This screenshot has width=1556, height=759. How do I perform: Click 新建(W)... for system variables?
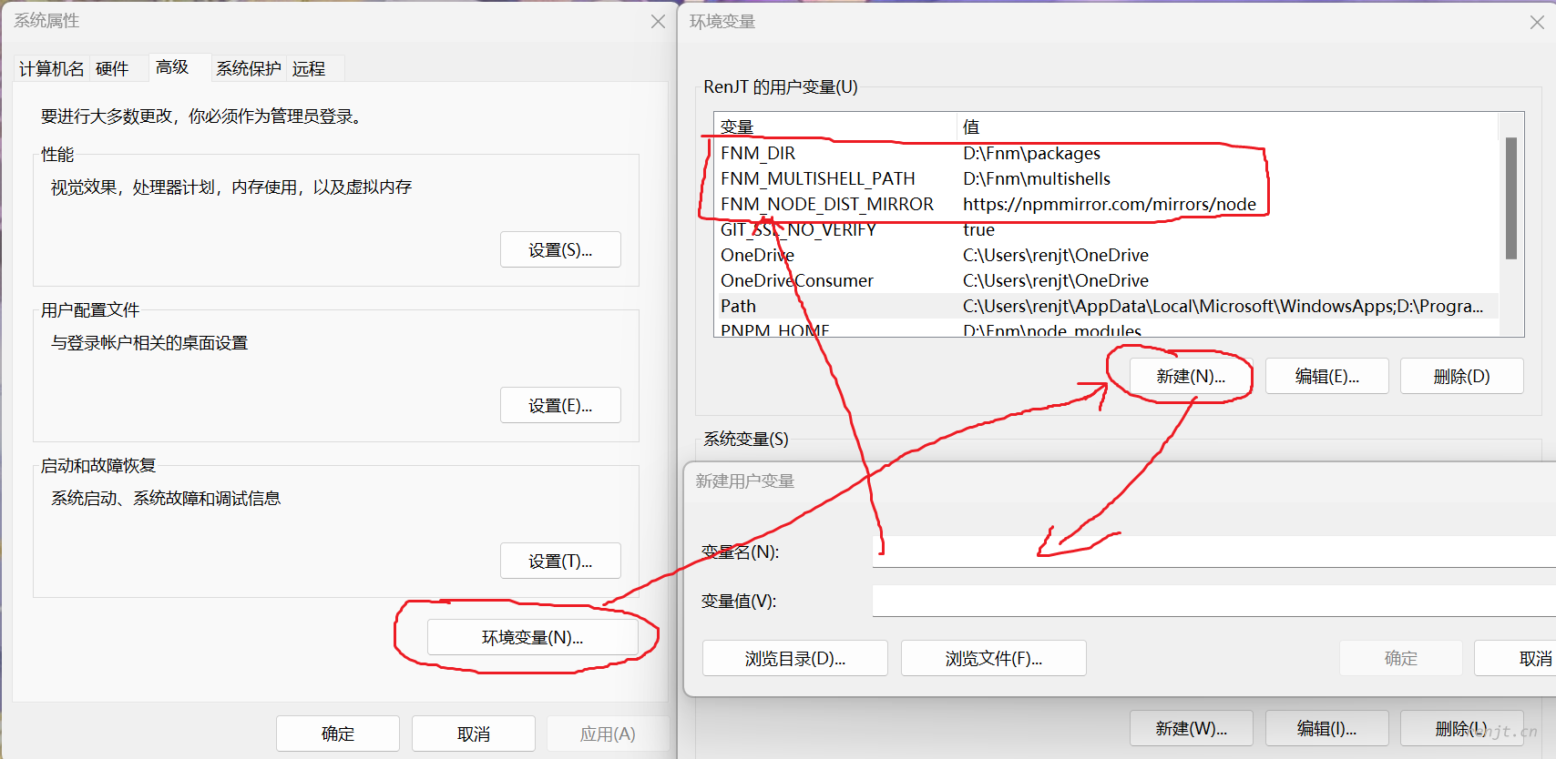coord(1192,728)
